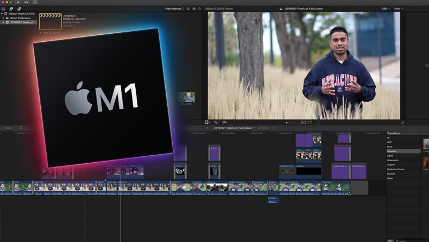Click the viewer timecode display 50:17
The width and height of the screenshot is (429, 242).
[x=300, y=123]
